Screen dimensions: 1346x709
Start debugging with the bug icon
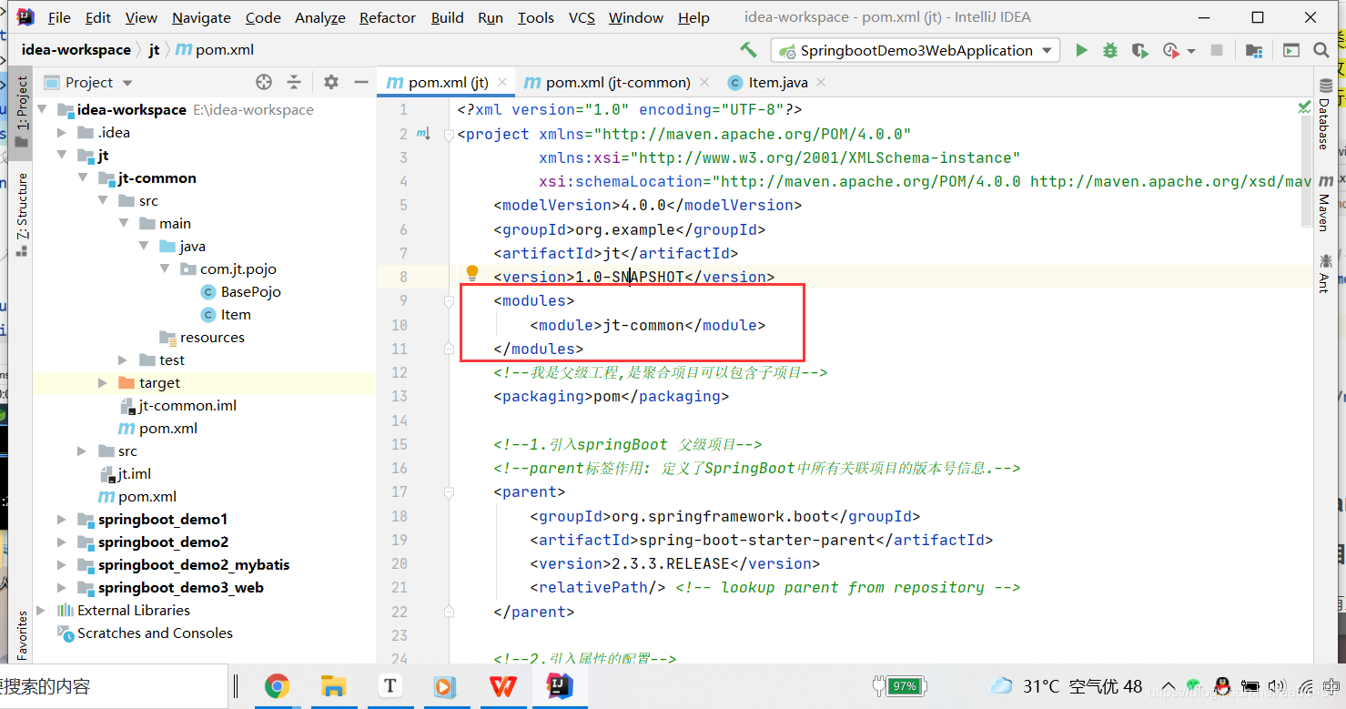1110,50
